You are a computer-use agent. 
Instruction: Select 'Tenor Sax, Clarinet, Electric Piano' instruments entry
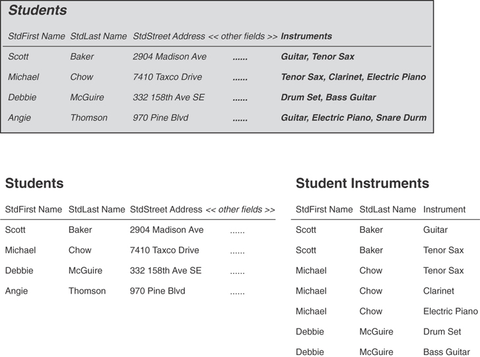(353, 77)
